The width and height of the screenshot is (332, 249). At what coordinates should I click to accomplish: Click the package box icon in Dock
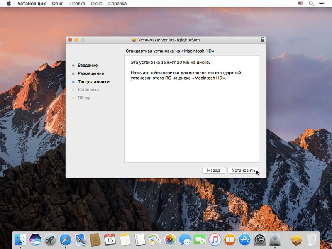pyautogui.click(x=296, y=240)
